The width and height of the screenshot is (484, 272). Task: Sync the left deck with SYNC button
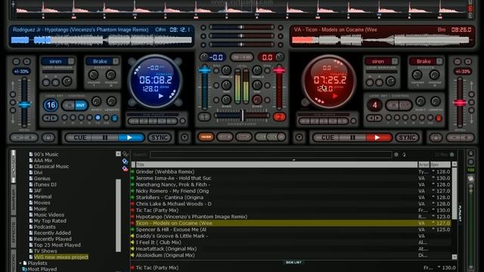(160, 138)
